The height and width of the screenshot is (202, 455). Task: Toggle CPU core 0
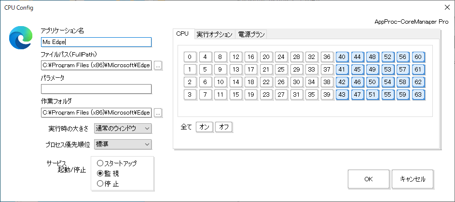click(x=190, y=57)
